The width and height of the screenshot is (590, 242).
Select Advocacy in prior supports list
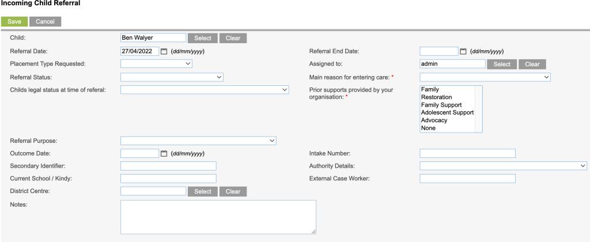tap(434, 120)
